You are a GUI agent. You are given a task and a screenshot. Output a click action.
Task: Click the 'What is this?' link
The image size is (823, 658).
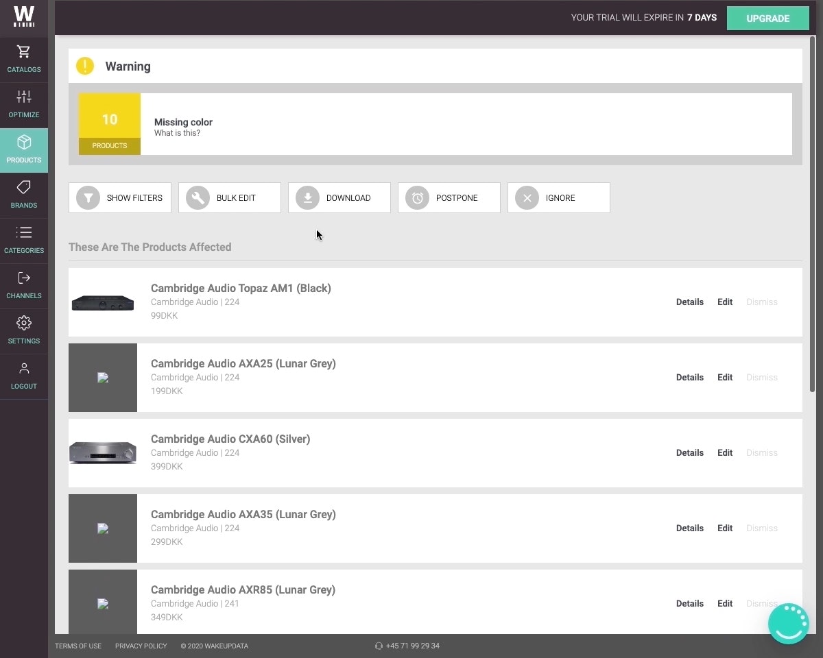(177, 133)
